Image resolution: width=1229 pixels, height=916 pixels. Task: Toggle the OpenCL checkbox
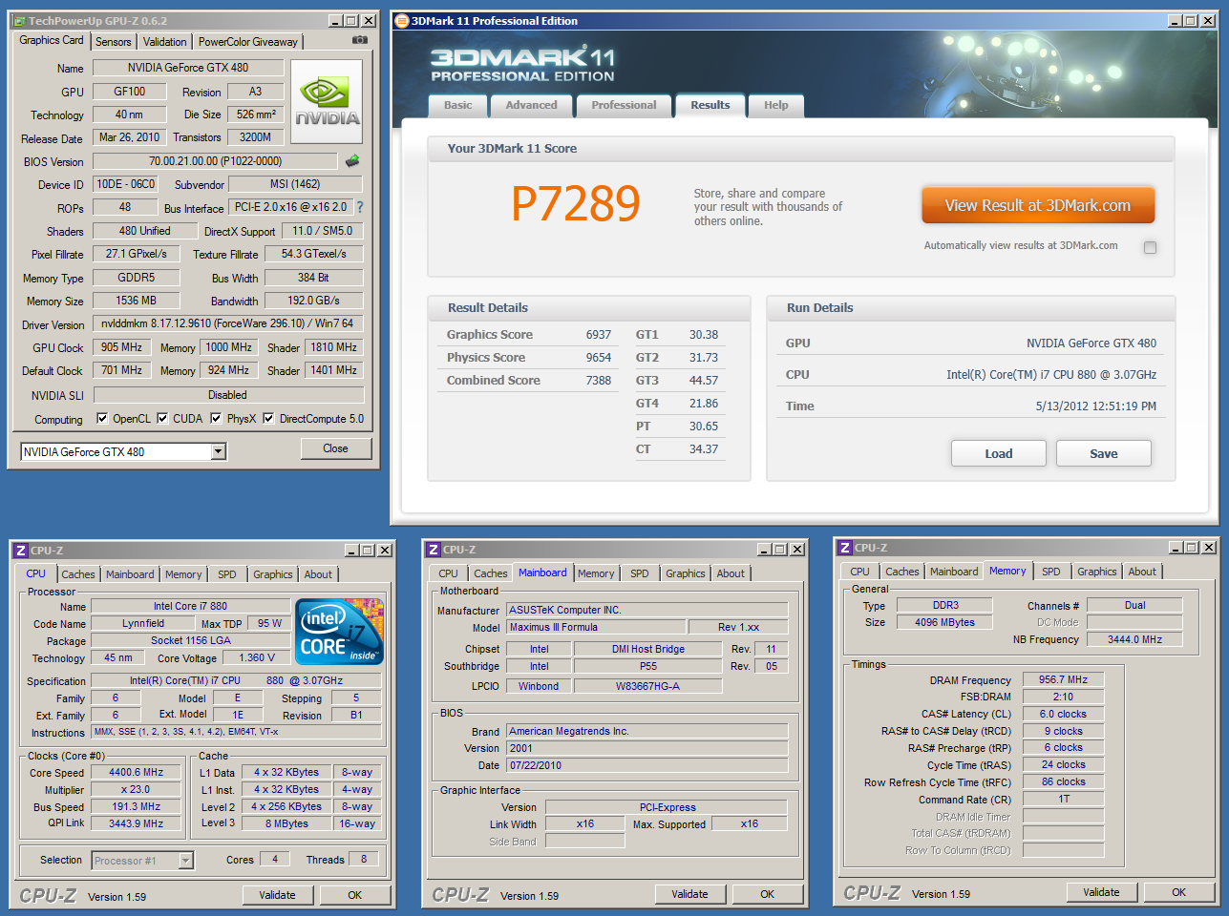coord(103,418)
